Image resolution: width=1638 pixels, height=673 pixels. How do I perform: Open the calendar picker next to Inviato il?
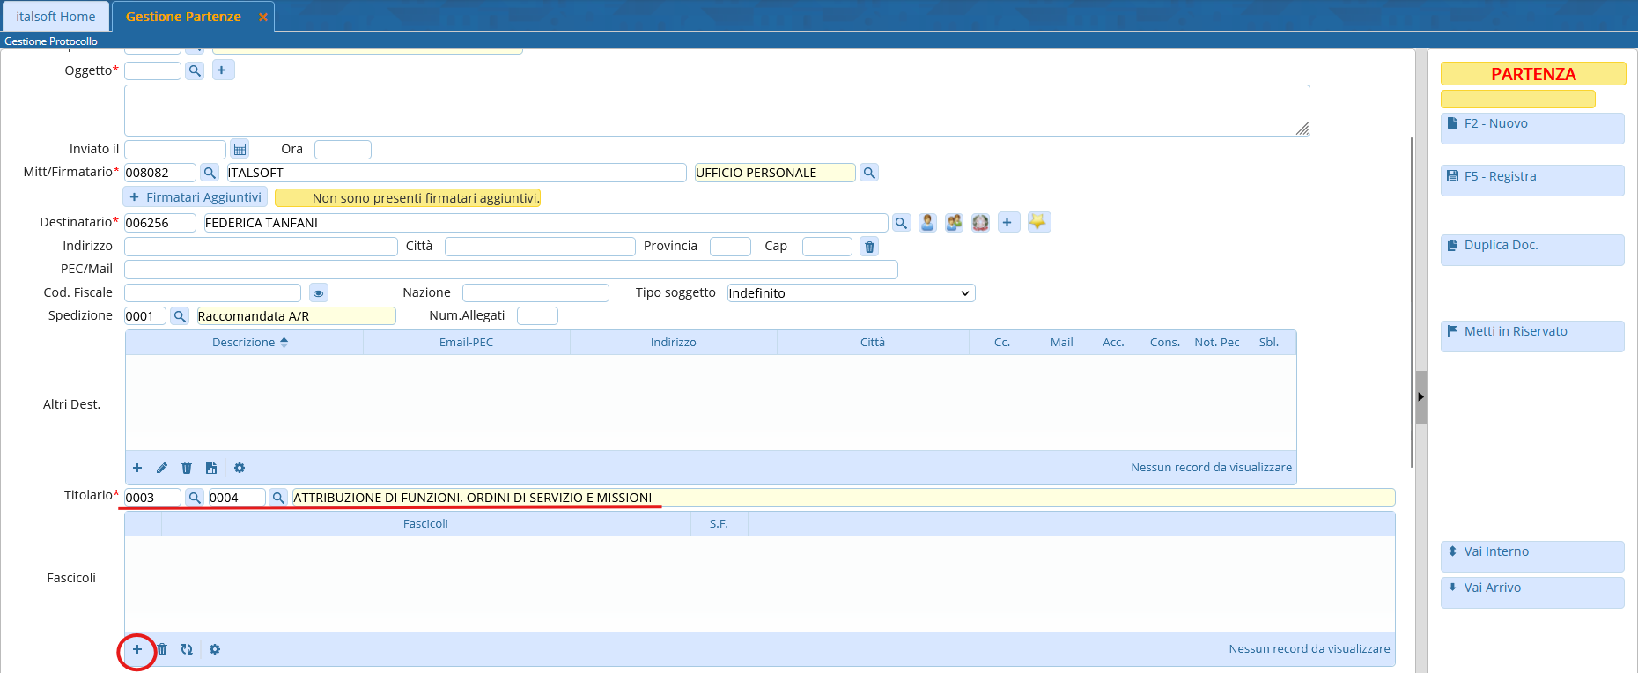[240, 150]
